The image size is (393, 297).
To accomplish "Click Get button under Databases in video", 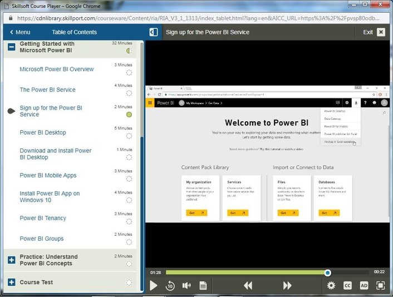I will click(329, 213).
